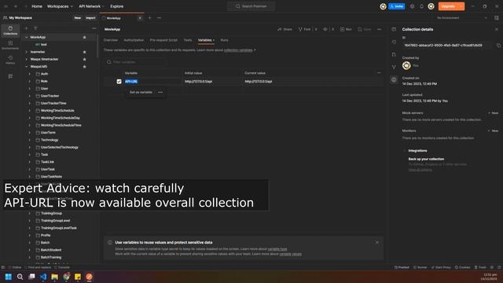The image size is (503, 283).
Task: Open the No Environment dropdown
Action: coord(462,18)
